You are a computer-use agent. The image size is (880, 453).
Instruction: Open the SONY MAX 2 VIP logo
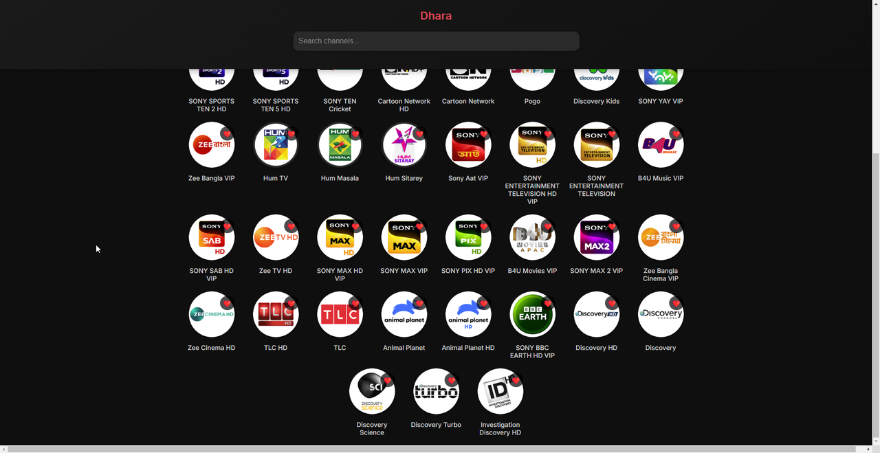click(597, 238)
